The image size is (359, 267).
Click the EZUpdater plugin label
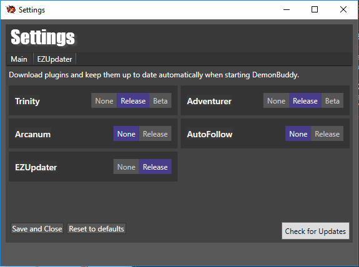pos(36,167)
